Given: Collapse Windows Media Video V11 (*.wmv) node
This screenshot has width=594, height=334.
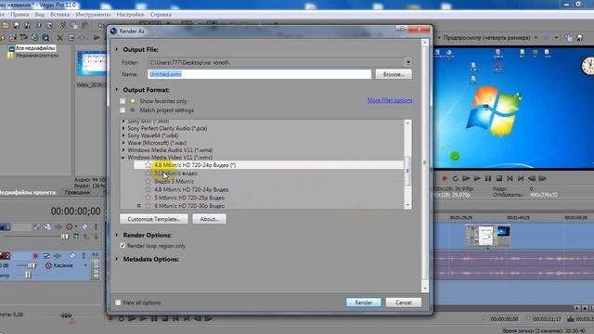Looking at the screenshot, I should coord(123,158).
